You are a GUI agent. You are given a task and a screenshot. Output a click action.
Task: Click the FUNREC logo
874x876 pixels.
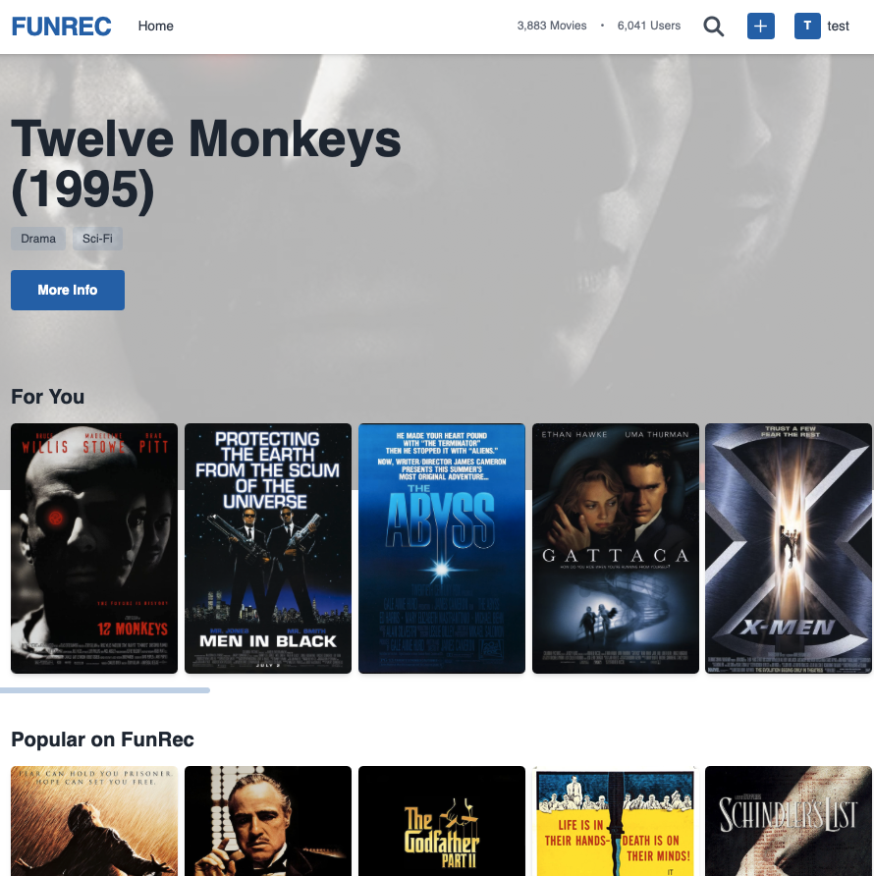[61, 27]
